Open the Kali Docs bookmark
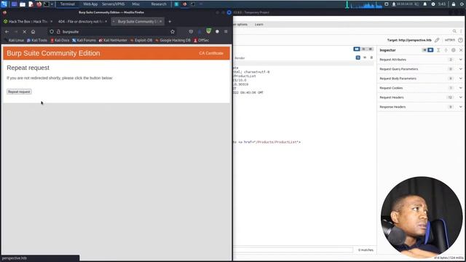 [x=60, y=40]
